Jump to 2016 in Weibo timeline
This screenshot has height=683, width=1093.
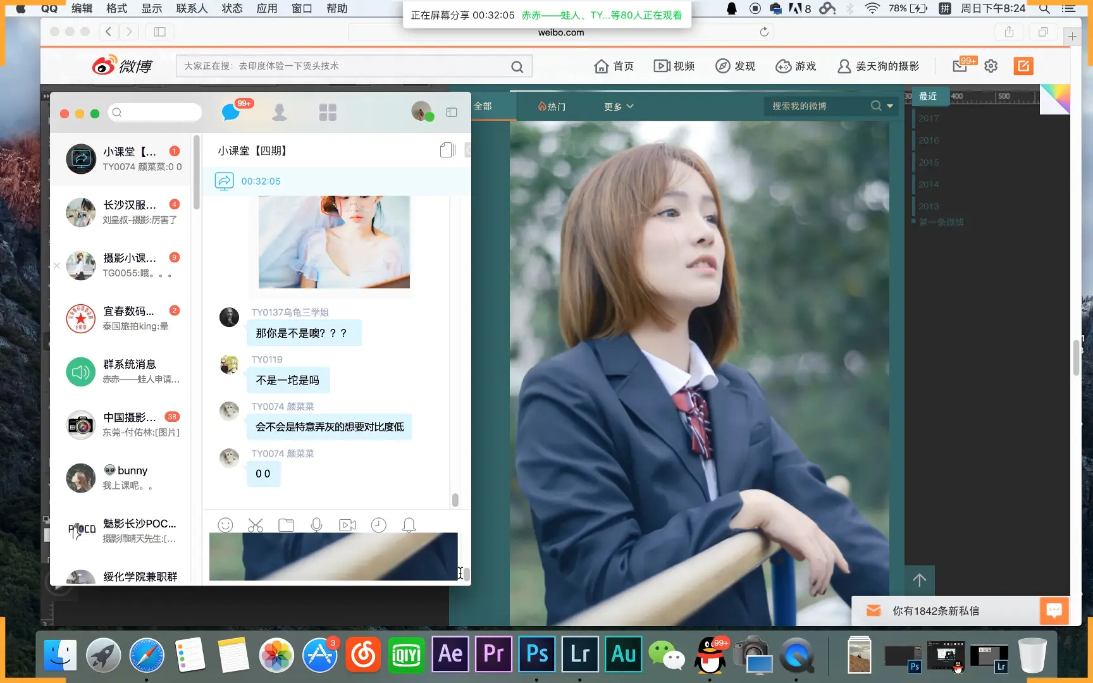click(x=929, y=140)
